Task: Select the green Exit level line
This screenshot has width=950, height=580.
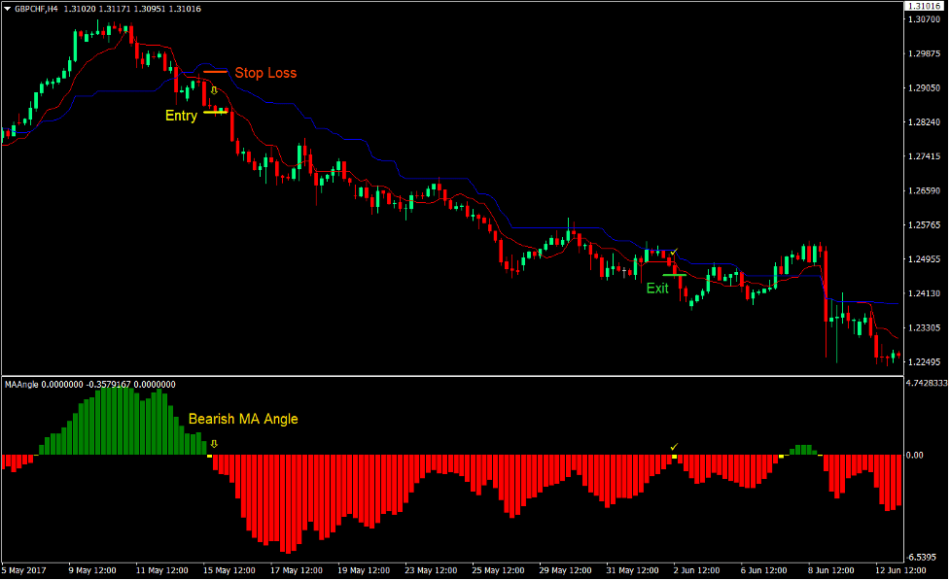Action: point(674,275)
